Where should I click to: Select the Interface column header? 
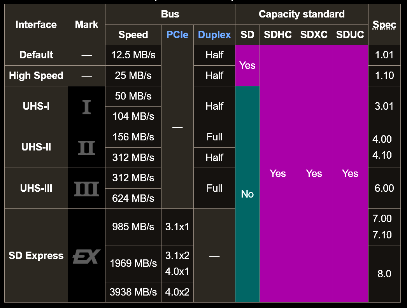(36, 24)
